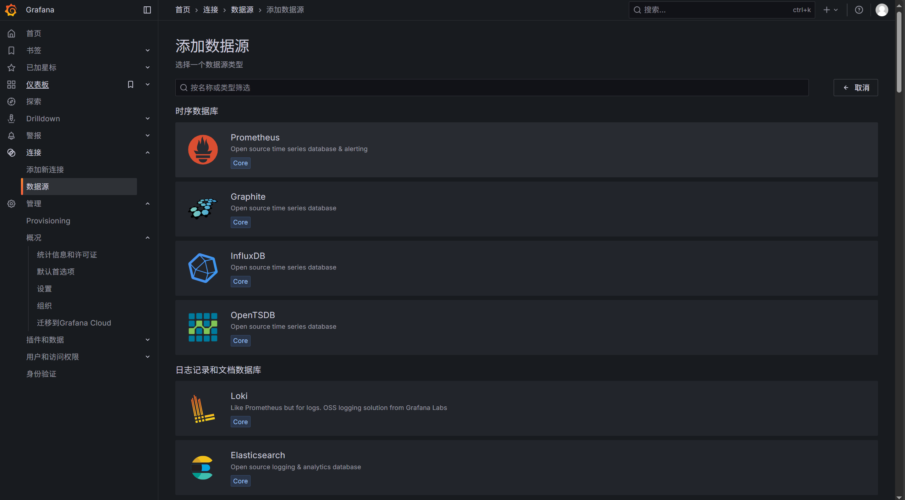905x500 pixels.
Task: Expand the 已加星标 section chevron
Action: click(148, 67)
